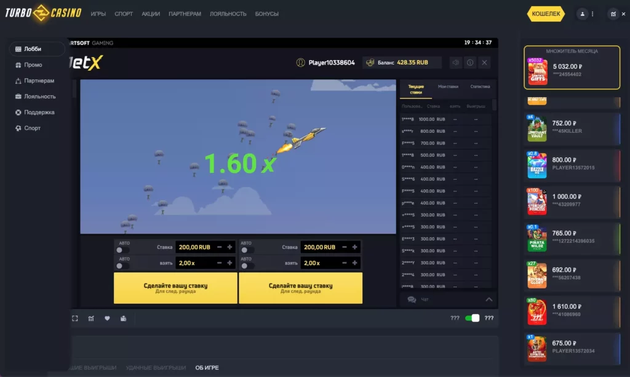Enable the left panel auto stake toggle
Screen dimensions: 630x377
122,250
